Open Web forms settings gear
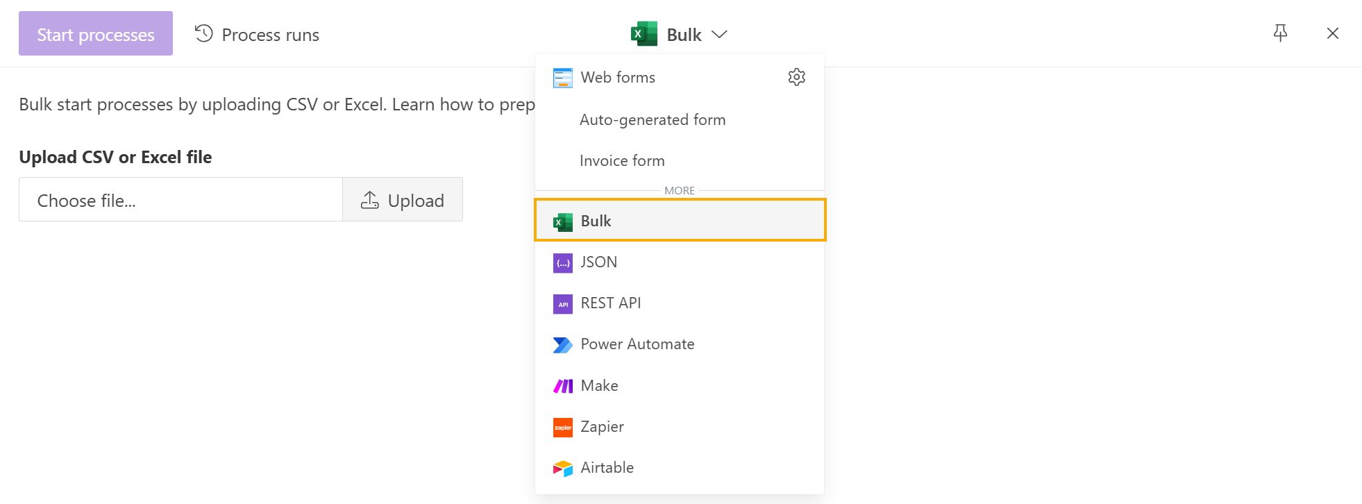The image size is (1362, 504). pos(797,77)
